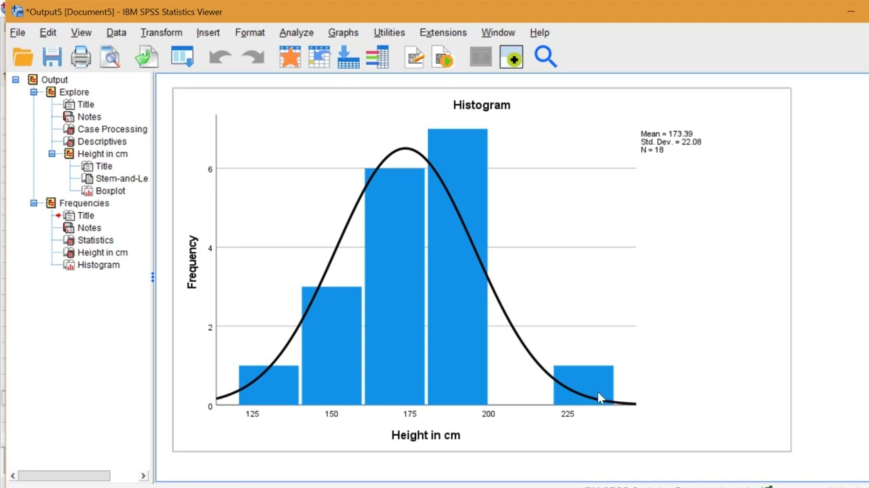Click the highlighted plus toolbar icon
The width and height of the screenshot is (869, 488).
tap(511, 58)
